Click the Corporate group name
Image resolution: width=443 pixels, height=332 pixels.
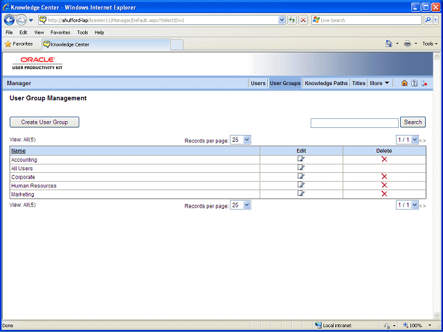pyautogui.click(x=23, y=177)
